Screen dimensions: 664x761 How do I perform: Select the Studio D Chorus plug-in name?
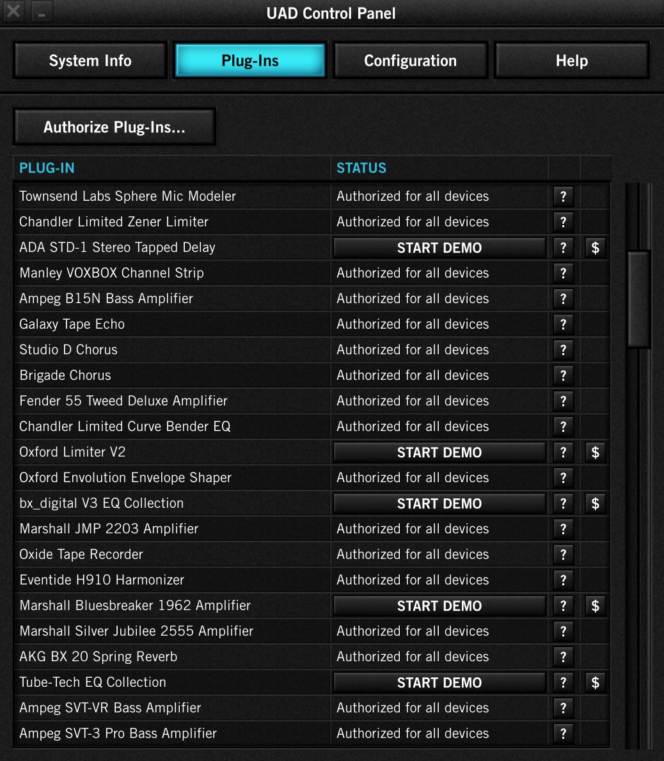tap(68, 350)
